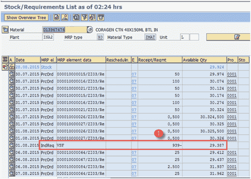Open details icon for 31.07.2015 order 00010000021

(12, 110)
